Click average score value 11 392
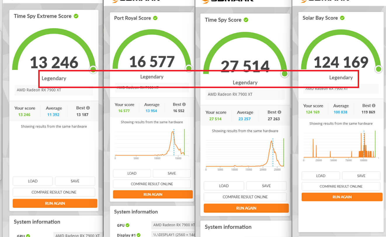This screenshot has height=237, width=386. pos(53,115)
